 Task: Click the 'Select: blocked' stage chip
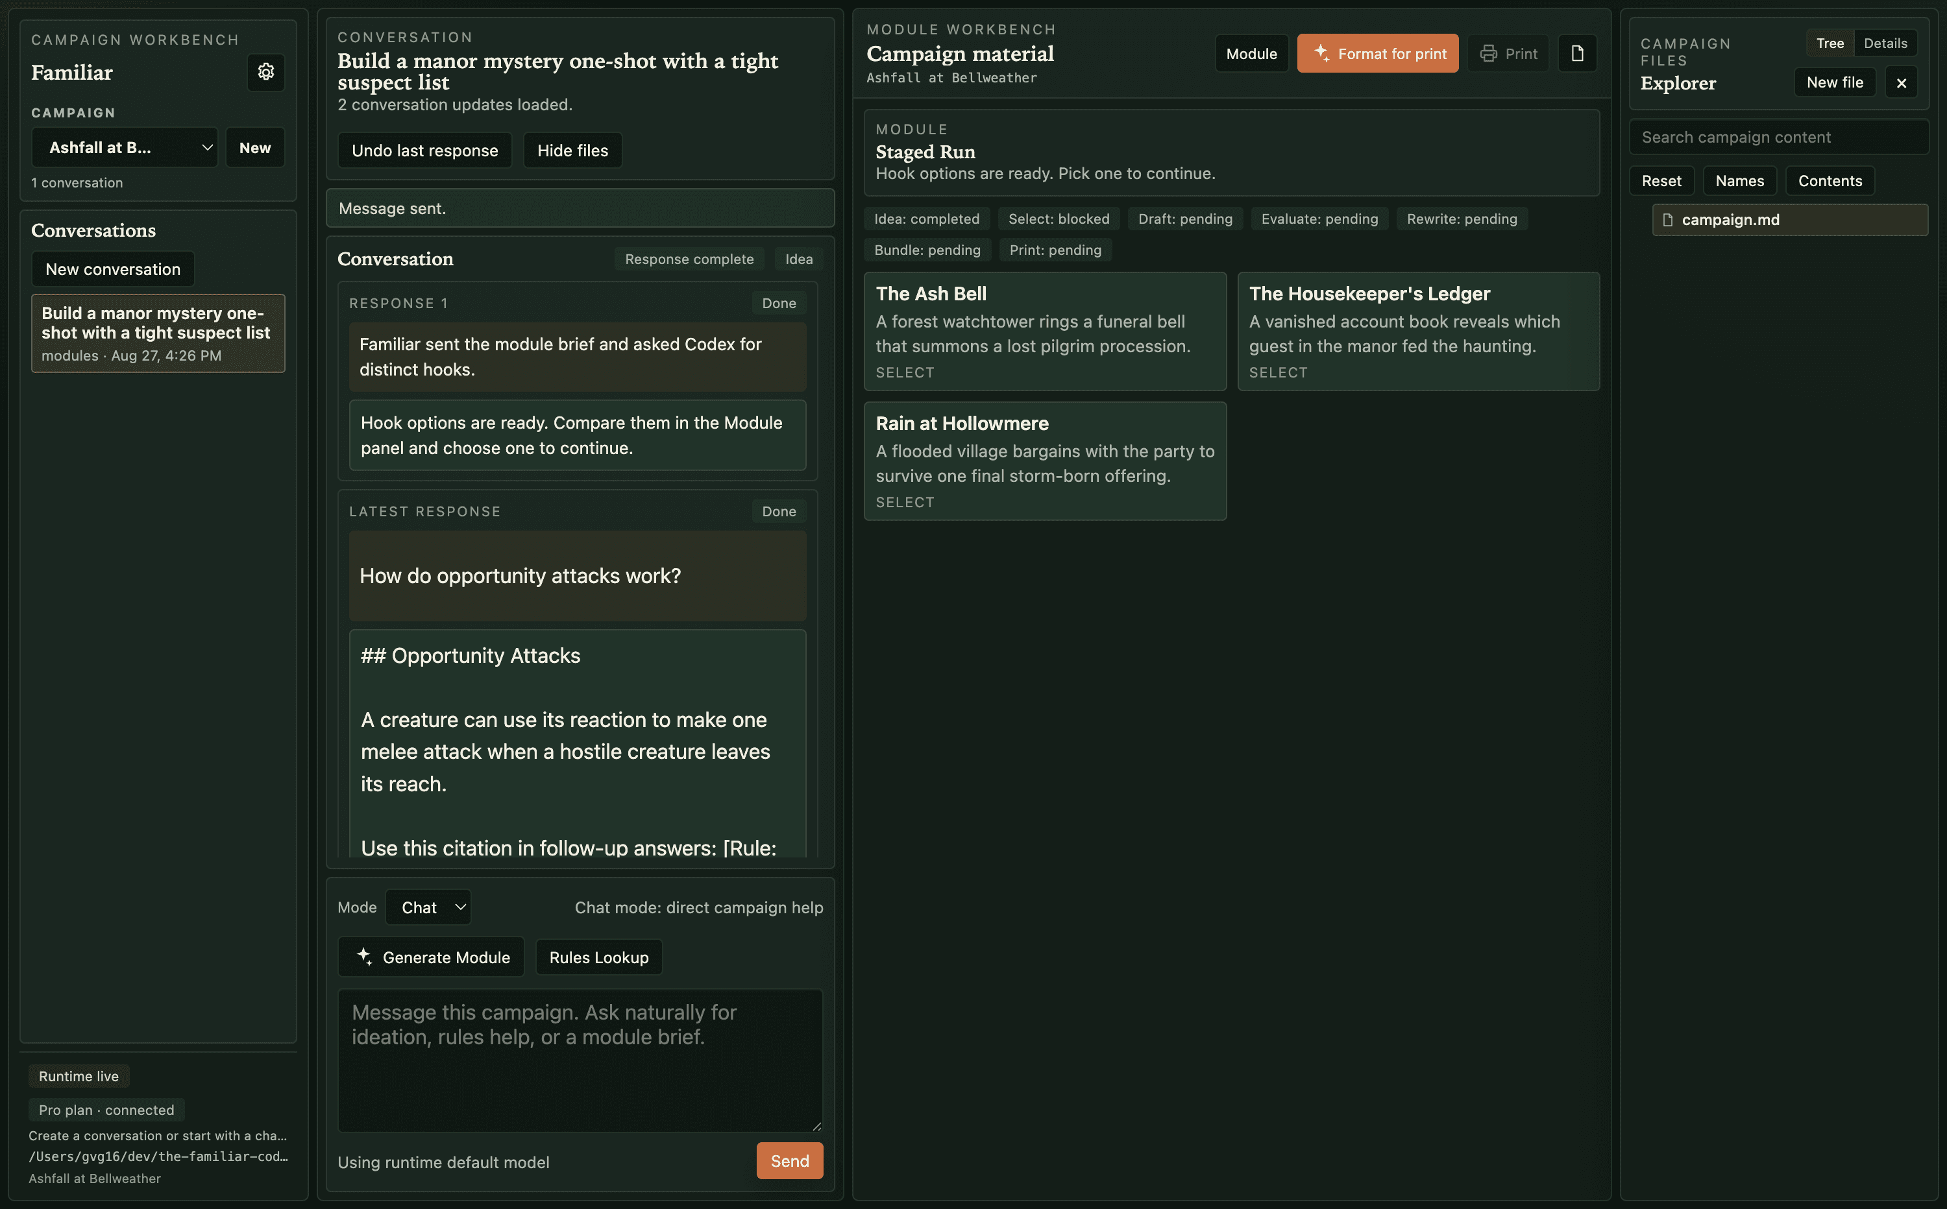(x=1059, y=219)
